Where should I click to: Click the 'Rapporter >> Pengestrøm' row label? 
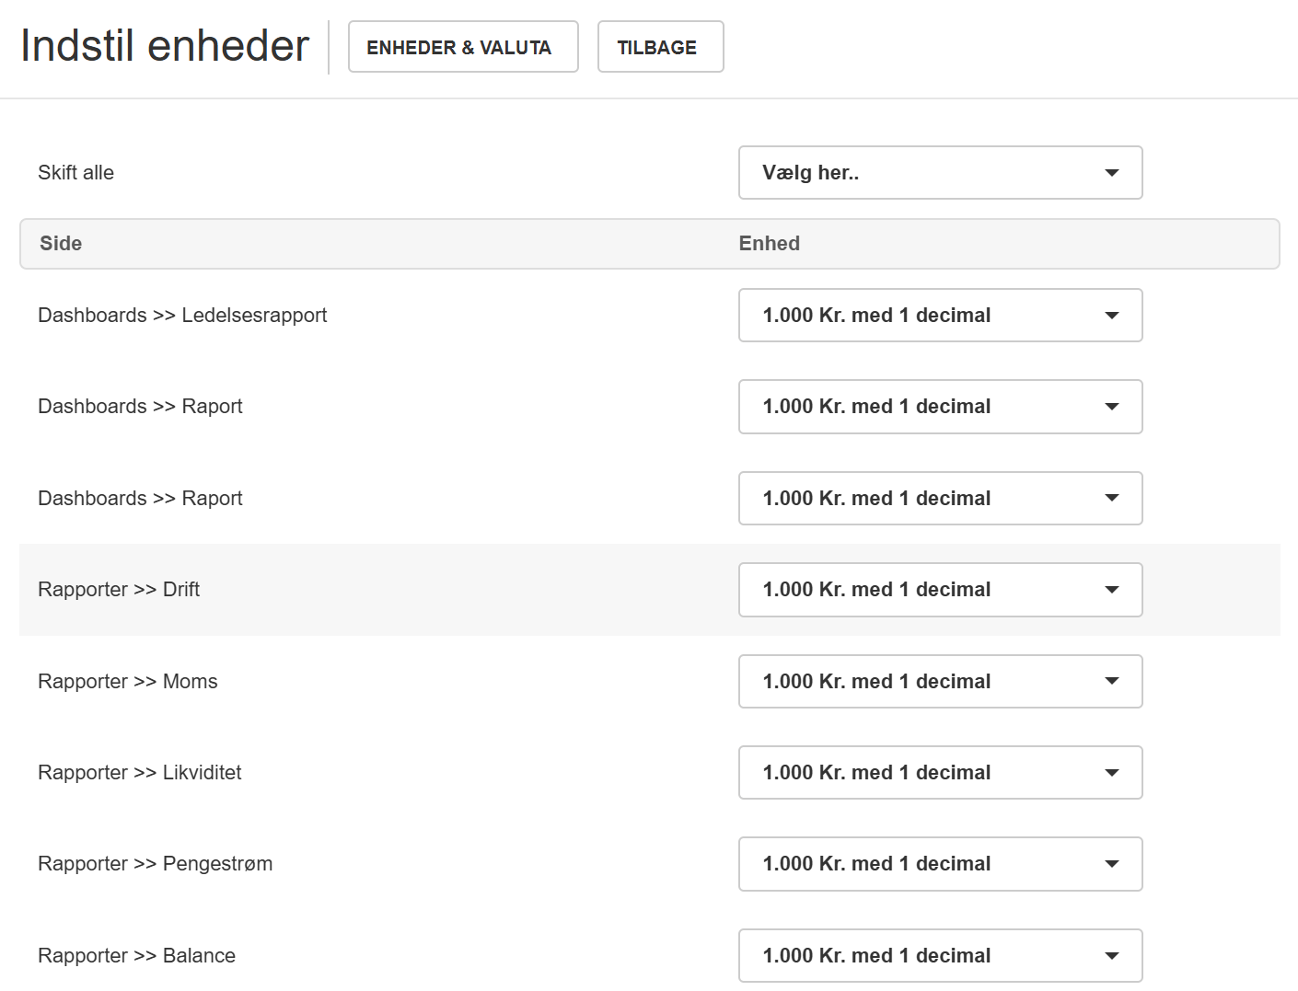point(155,864)
